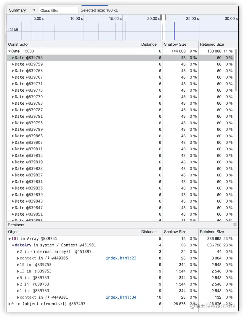Viewport: 244px width, 317px height.
Task: Expand context in () @449305 retainer
Action: coord(18,258)
